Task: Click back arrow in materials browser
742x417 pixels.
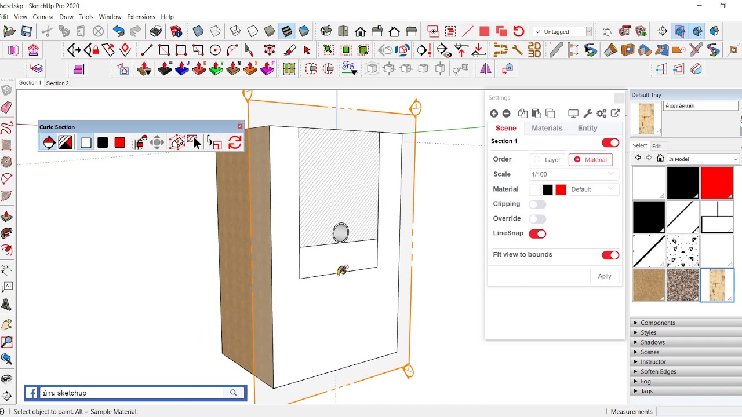Action: click(x=638, y=158)
